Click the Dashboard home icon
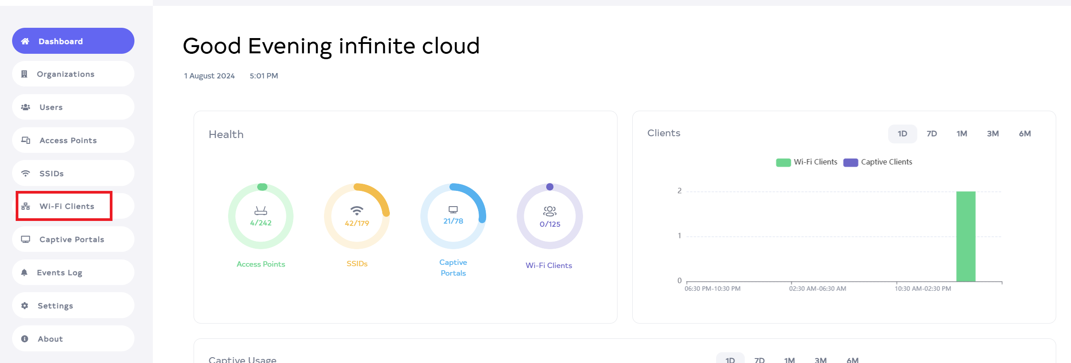The image size is (1071, 363). coord(25,41)
